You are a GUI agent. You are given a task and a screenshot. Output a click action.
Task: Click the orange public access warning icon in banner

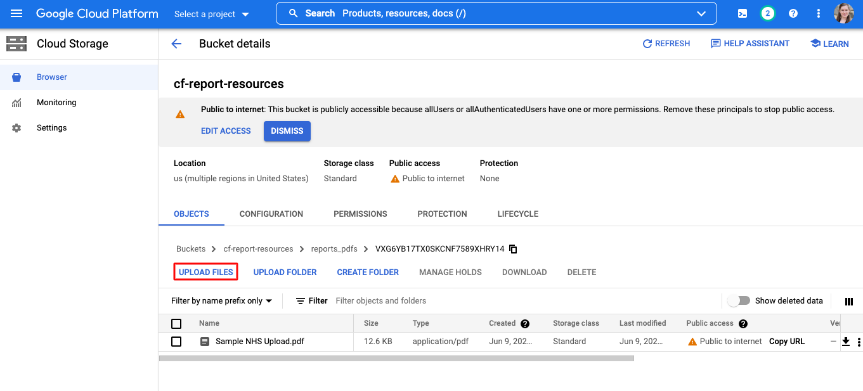180,115
